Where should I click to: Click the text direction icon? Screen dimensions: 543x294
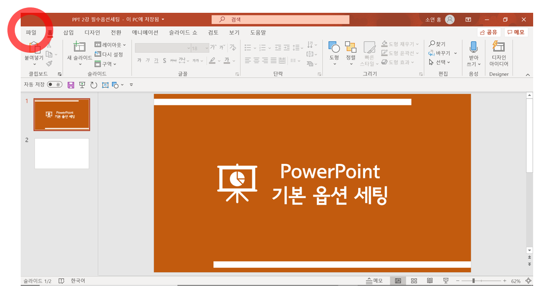click(310, 45)
